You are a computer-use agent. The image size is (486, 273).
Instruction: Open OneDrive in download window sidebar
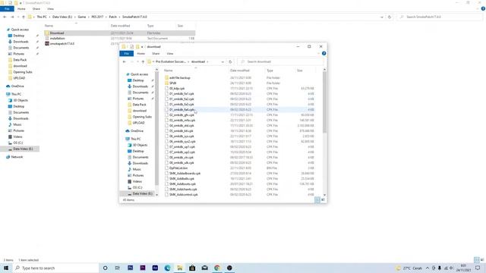point(137,131)
